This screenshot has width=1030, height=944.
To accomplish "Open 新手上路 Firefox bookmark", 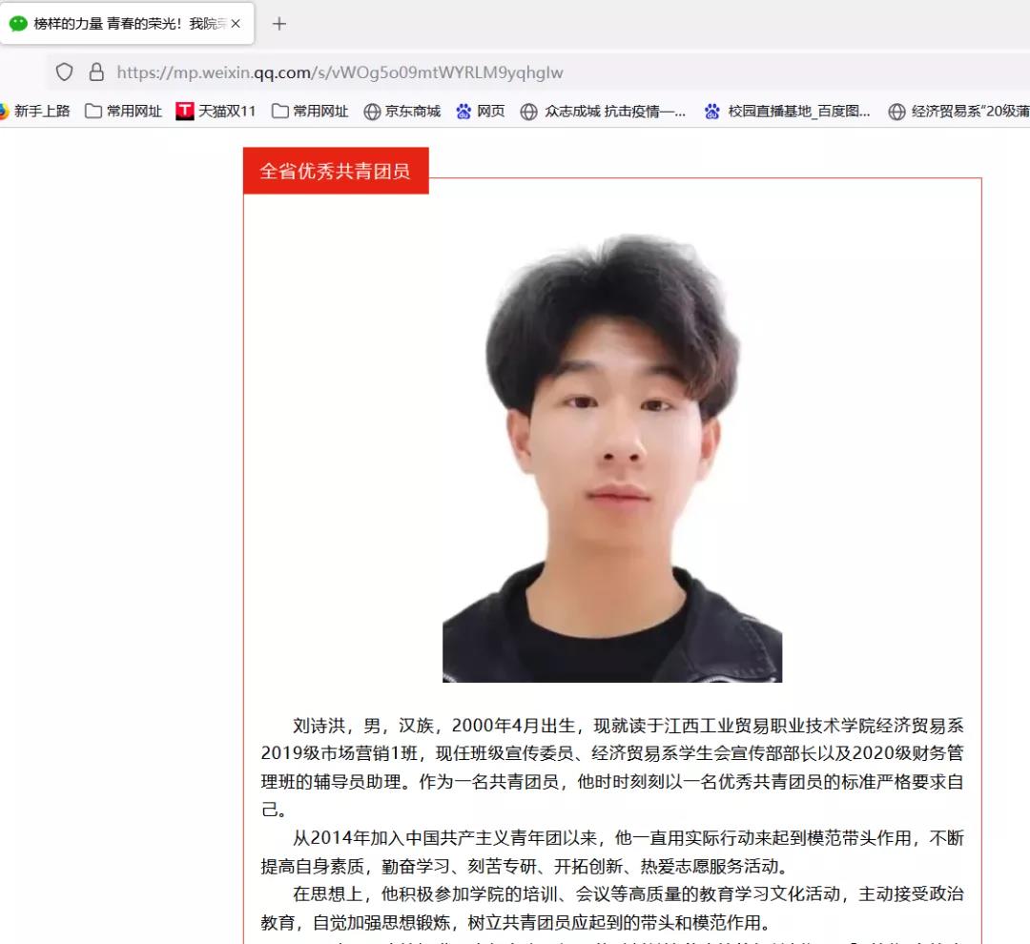I will pos(35,111).
